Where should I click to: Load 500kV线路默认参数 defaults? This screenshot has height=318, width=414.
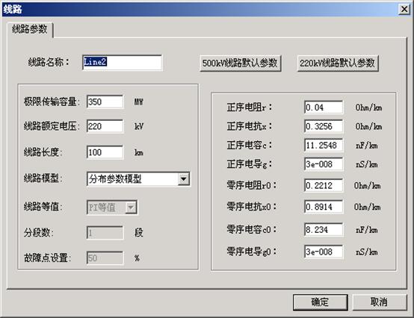click(x=240, y=63)
